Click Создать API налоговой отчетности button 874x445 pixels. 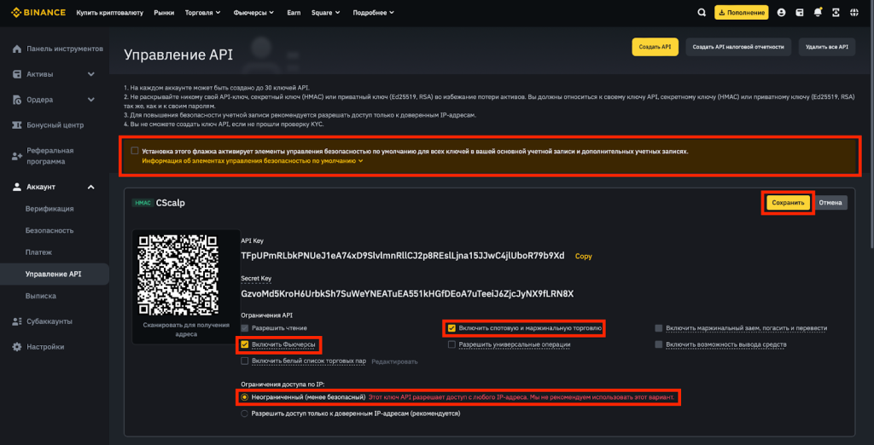click(738, 48)
